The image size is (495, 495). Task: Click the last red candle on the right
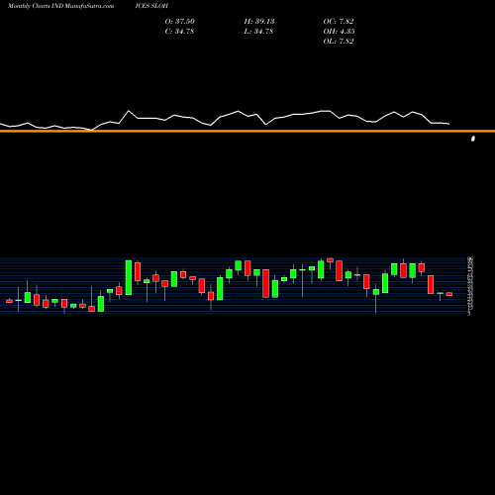click(x=449, y=294)
